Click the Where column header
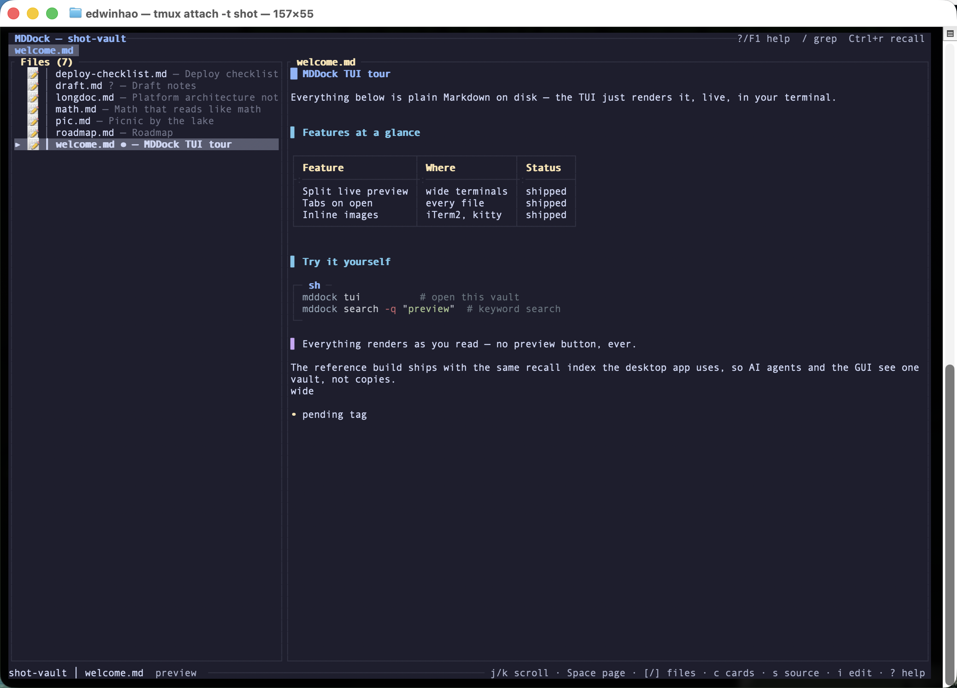 441,168
